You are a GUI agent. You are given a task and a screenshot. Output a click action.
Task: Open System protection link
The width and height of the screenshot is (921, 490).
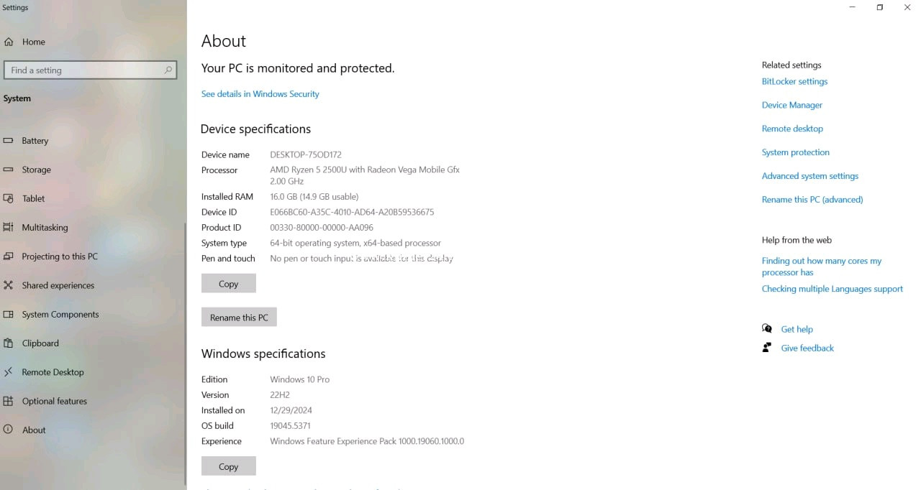795,152
